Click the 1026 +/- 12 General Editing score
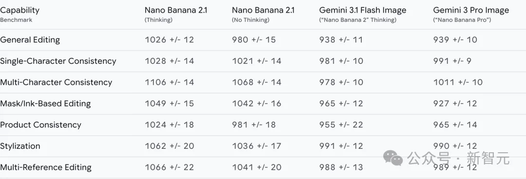Viewport: 526px width, 179px height. pyautogui.click(x=169, y=40)
